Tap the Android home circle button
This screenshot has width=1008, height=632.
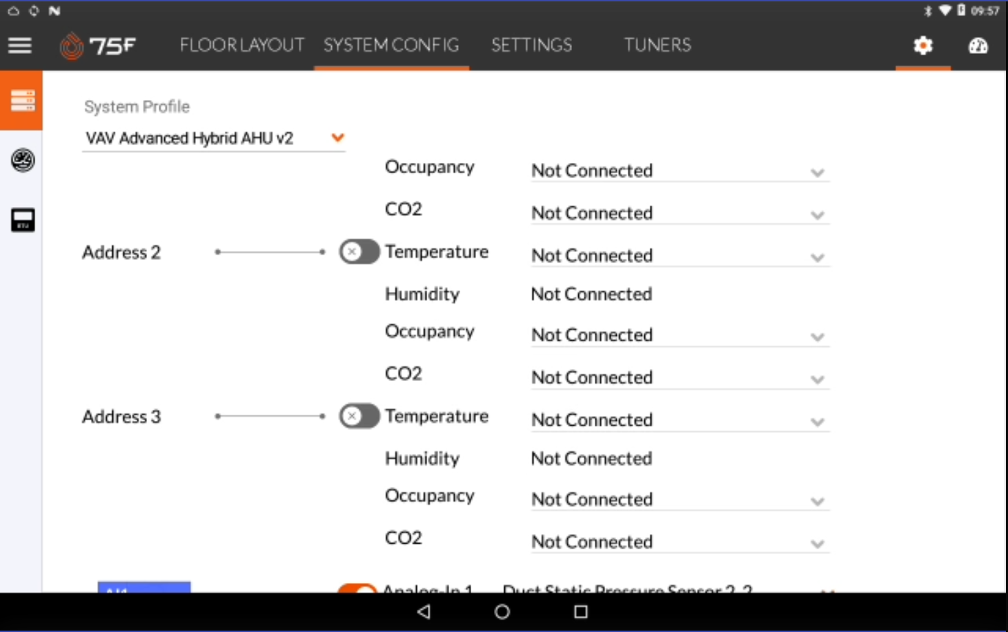tap(502, 611)
